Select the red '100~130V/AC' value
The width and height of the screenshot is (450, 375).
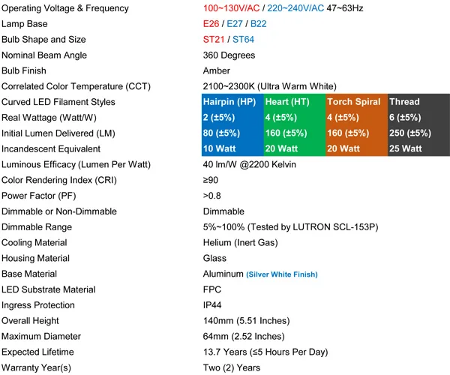[231, 8]
